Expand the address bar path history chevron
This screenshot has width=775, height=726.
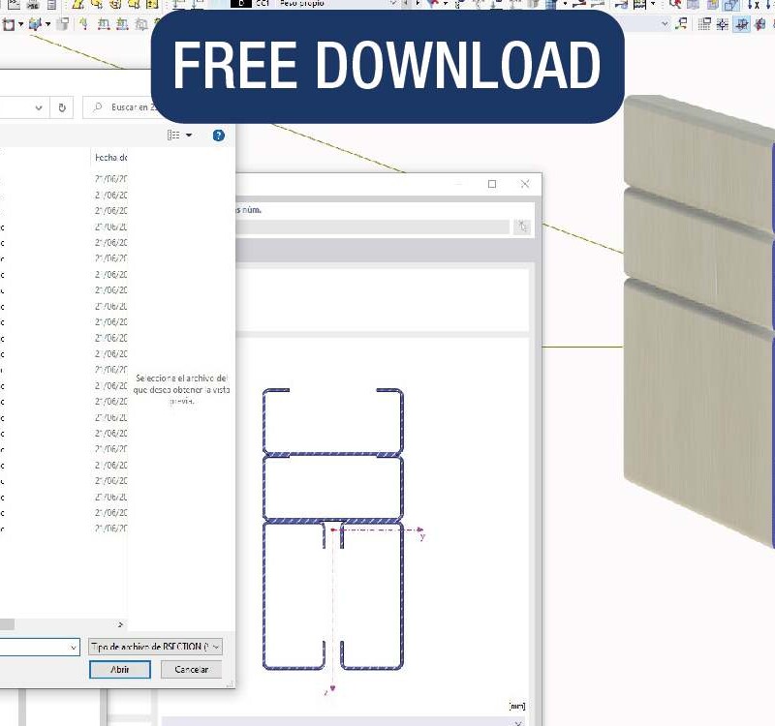coord(39,107)
